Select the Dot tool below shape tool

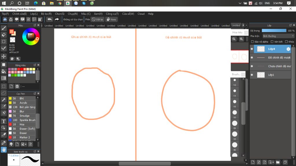coord(3,48)
